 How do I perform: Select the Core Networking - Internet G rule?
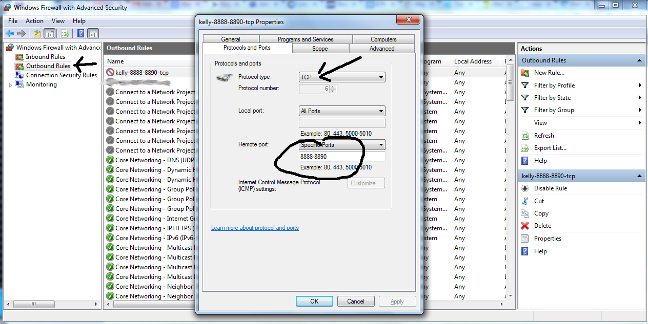pos(150,219)
